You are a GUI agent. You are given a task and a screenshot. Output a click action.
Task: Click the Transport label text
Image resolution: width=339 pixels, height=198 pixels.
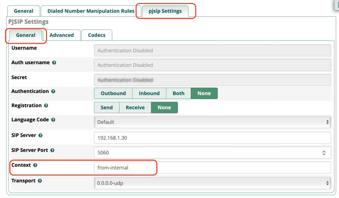24,181
